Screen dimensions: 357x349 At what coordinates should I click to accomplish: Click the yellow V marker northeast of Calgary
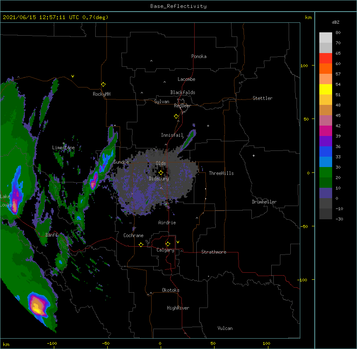[x=178, y=242]
